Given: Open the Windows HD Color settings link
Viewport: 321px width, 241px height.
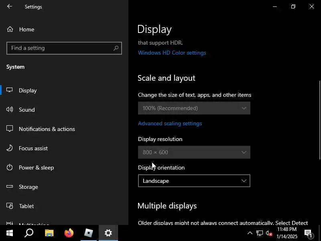Looking at the screenshot, I should pos(172,53).
